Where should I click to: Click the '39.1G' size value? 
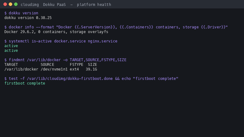click(91, 69)
